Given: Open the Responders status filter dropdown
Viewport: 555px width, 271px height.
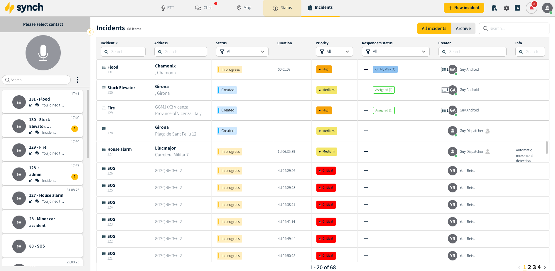Looking at the screenshot, I should 395,52.
